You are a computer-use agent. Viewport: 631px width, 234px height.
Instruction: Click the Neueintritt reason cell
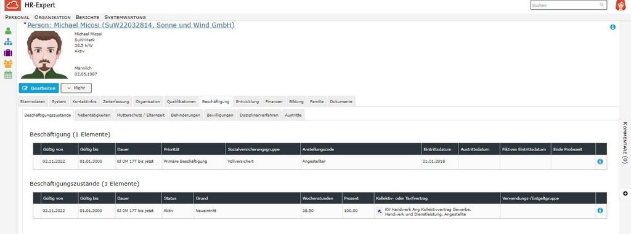pos(246,210)
